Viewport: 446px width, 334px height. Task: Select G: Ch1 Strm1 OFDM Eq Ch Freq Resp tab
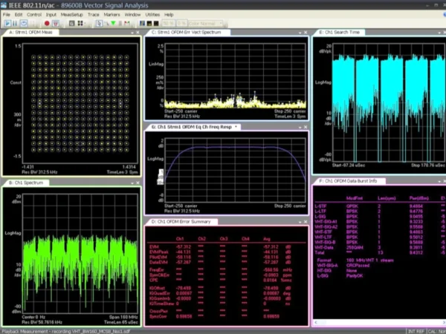(192, 127)
